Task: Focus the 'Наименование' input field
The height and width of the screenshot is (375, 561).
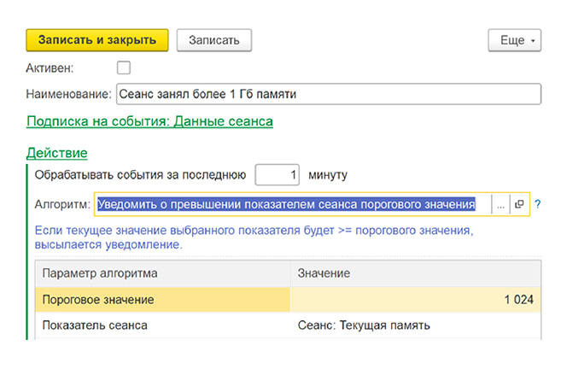Action: click(329, 94)
